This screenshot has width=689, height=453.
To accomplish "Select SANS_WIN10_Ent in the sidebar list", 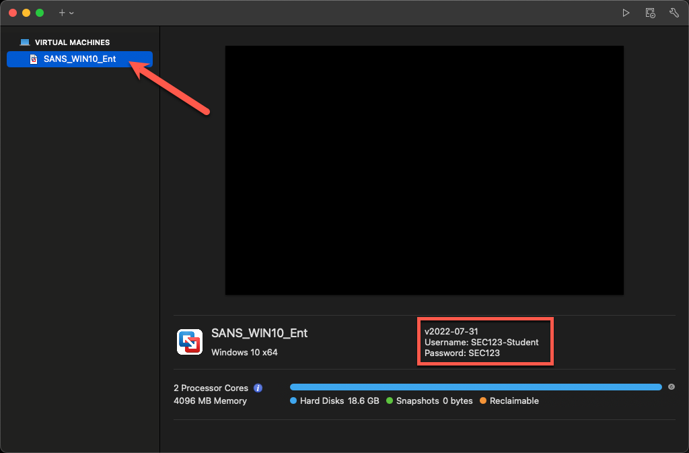I will [79, 59].
